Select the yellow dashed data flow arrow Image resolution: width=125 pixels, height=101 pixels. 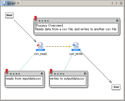pyautogui.click(x=58, y=46)
